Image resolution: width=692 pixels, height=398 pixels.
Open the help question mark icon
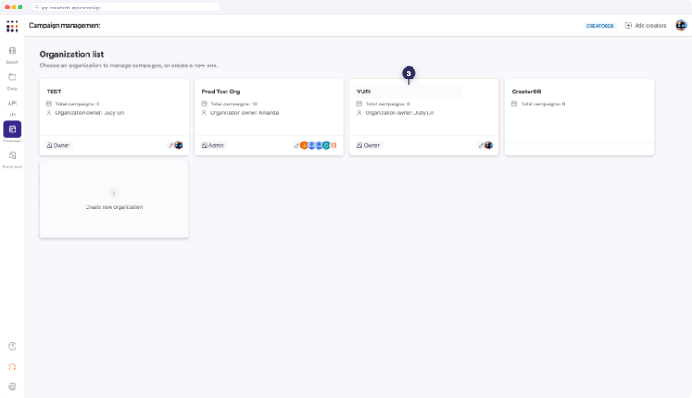click(12, 346)
